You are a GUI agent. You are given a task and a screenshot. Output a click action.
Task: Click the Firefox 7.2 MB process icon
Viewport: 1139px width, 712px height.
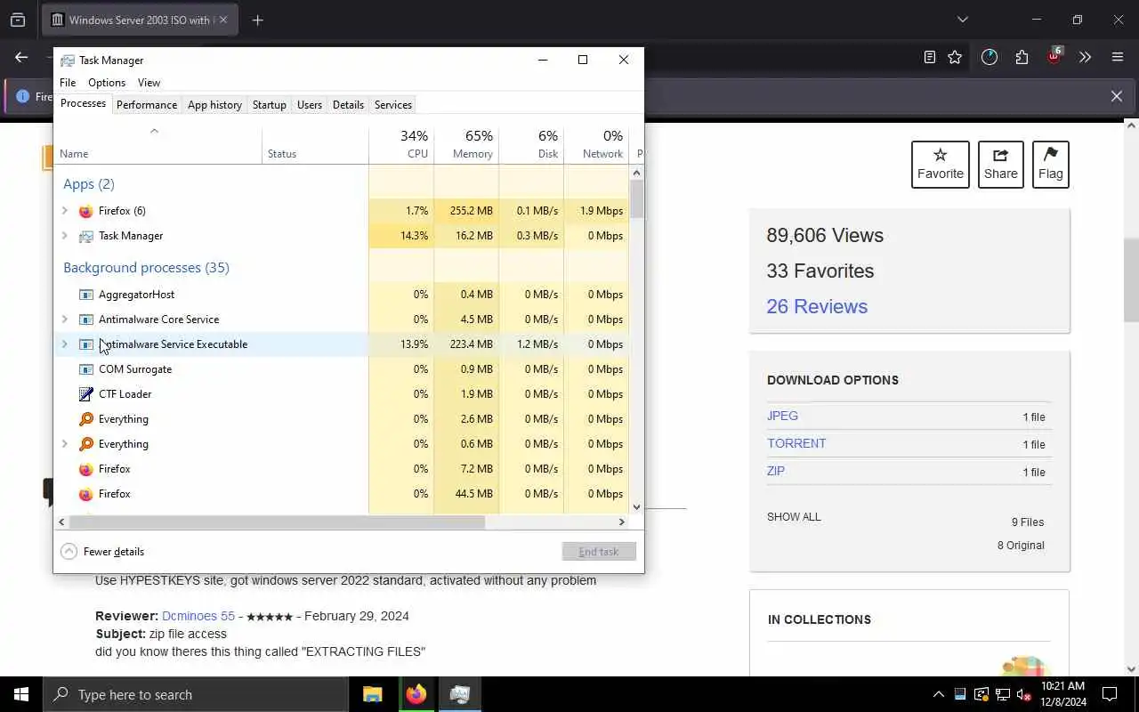85,469
